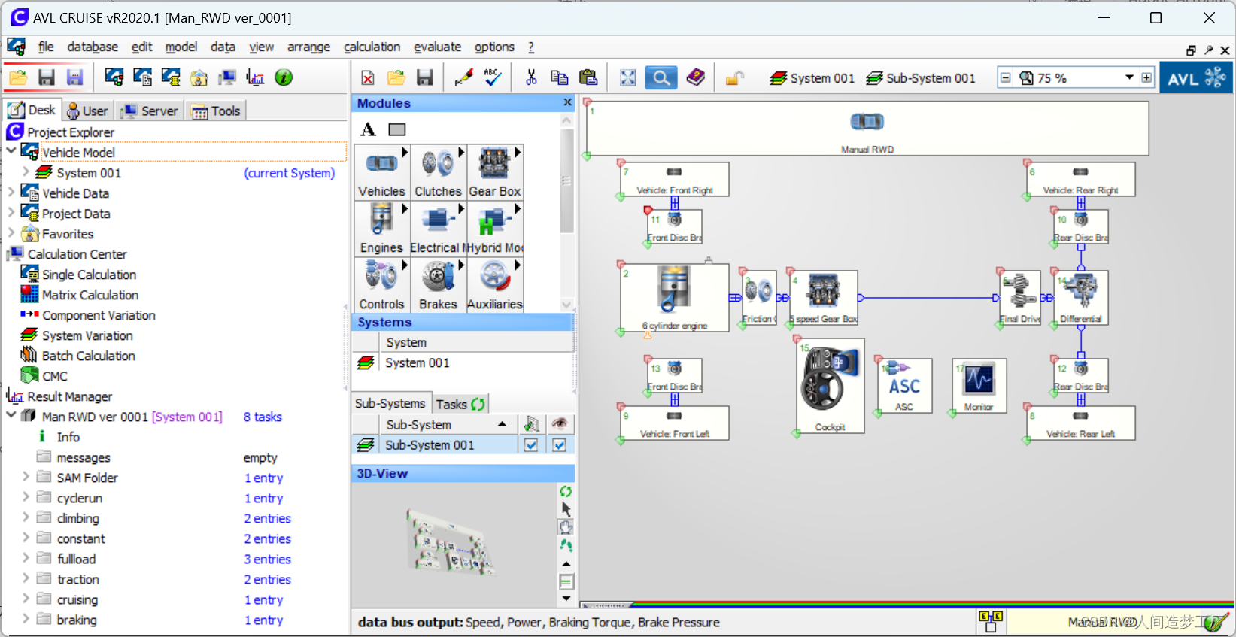Click the scissors cut icon
This screenshot has height=637, width=1236.
pos(531,77)
